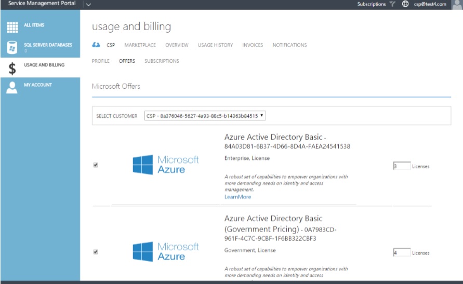Click the 'Enterprise, License' text
Image resolution: width=463 pixels, height=284 pixels.
point(247,158)
